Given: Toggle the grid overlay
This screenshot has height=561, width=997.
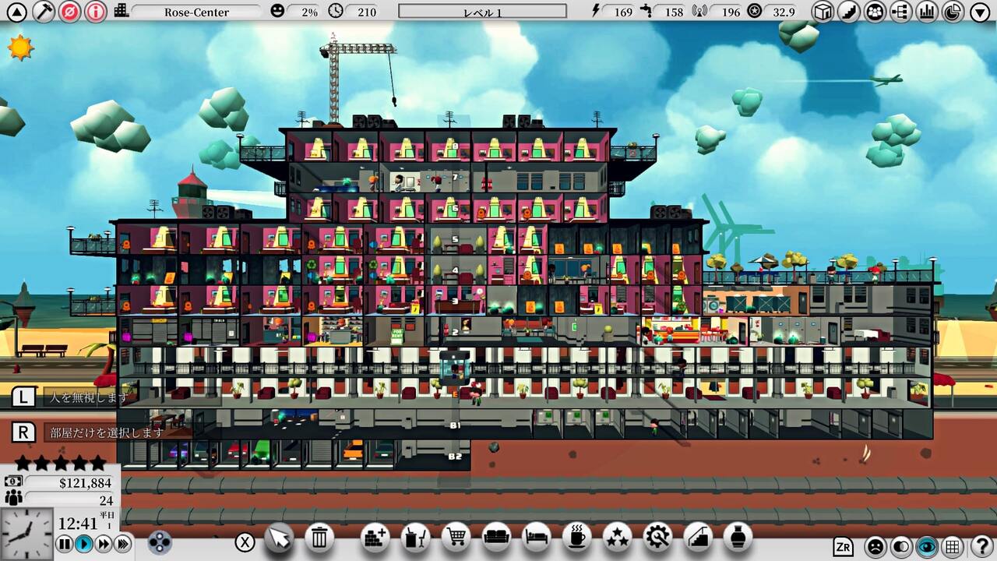Looking at the screenshot, I should tap(952, 547).
